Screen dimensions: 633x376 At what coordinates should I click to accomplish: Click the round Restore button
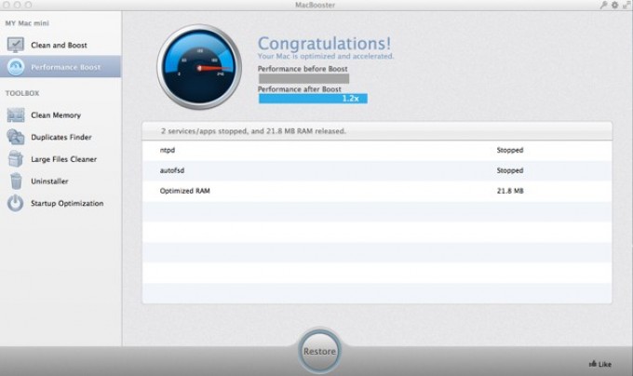point(319,351)
